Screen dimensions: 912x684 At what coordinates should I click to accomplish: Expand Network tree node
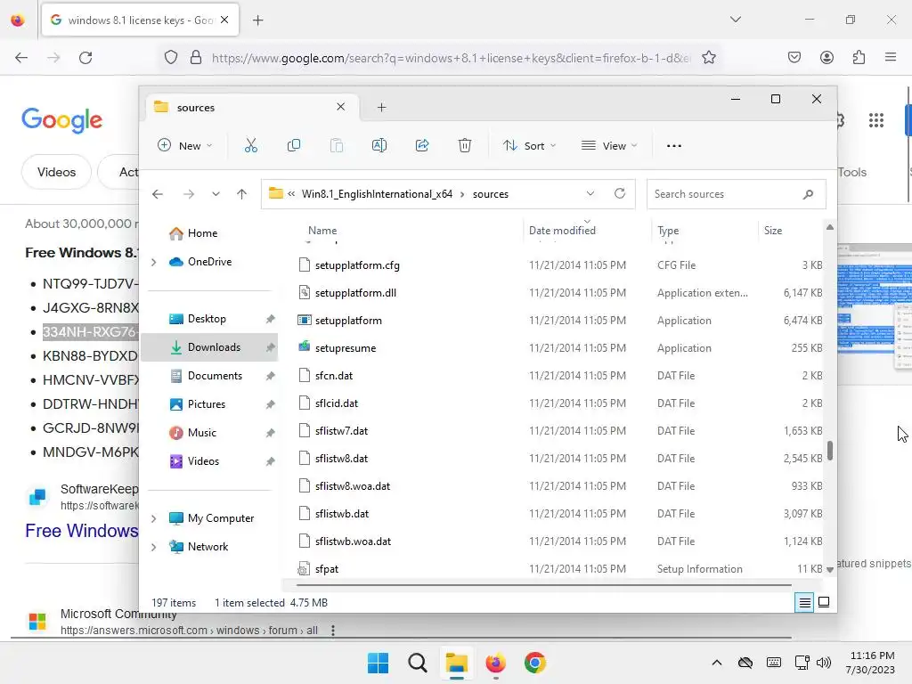tap(153, 547)
